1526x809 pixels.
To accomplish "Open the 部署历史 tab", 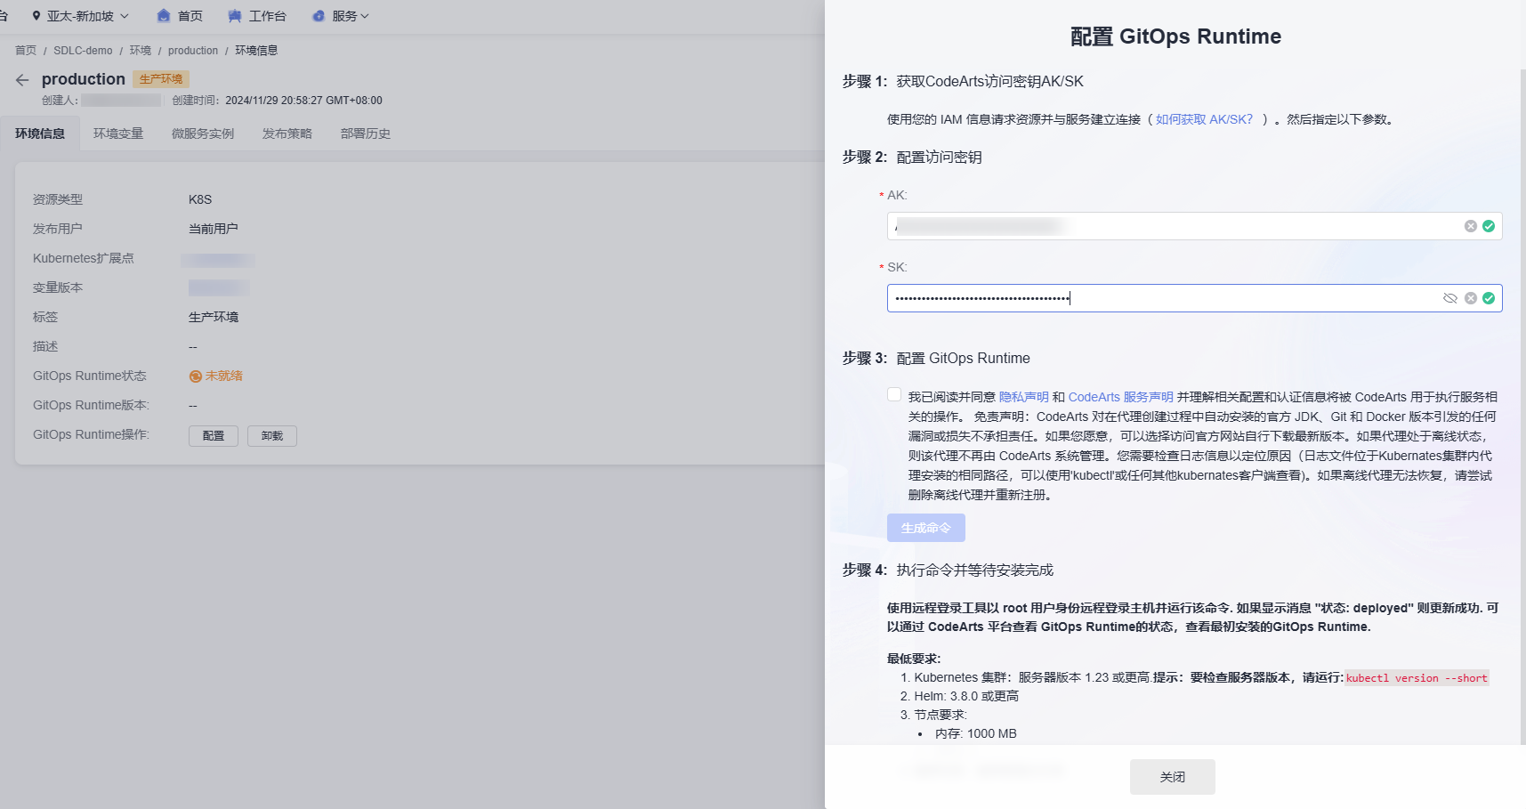I will (x=366, y=133).
